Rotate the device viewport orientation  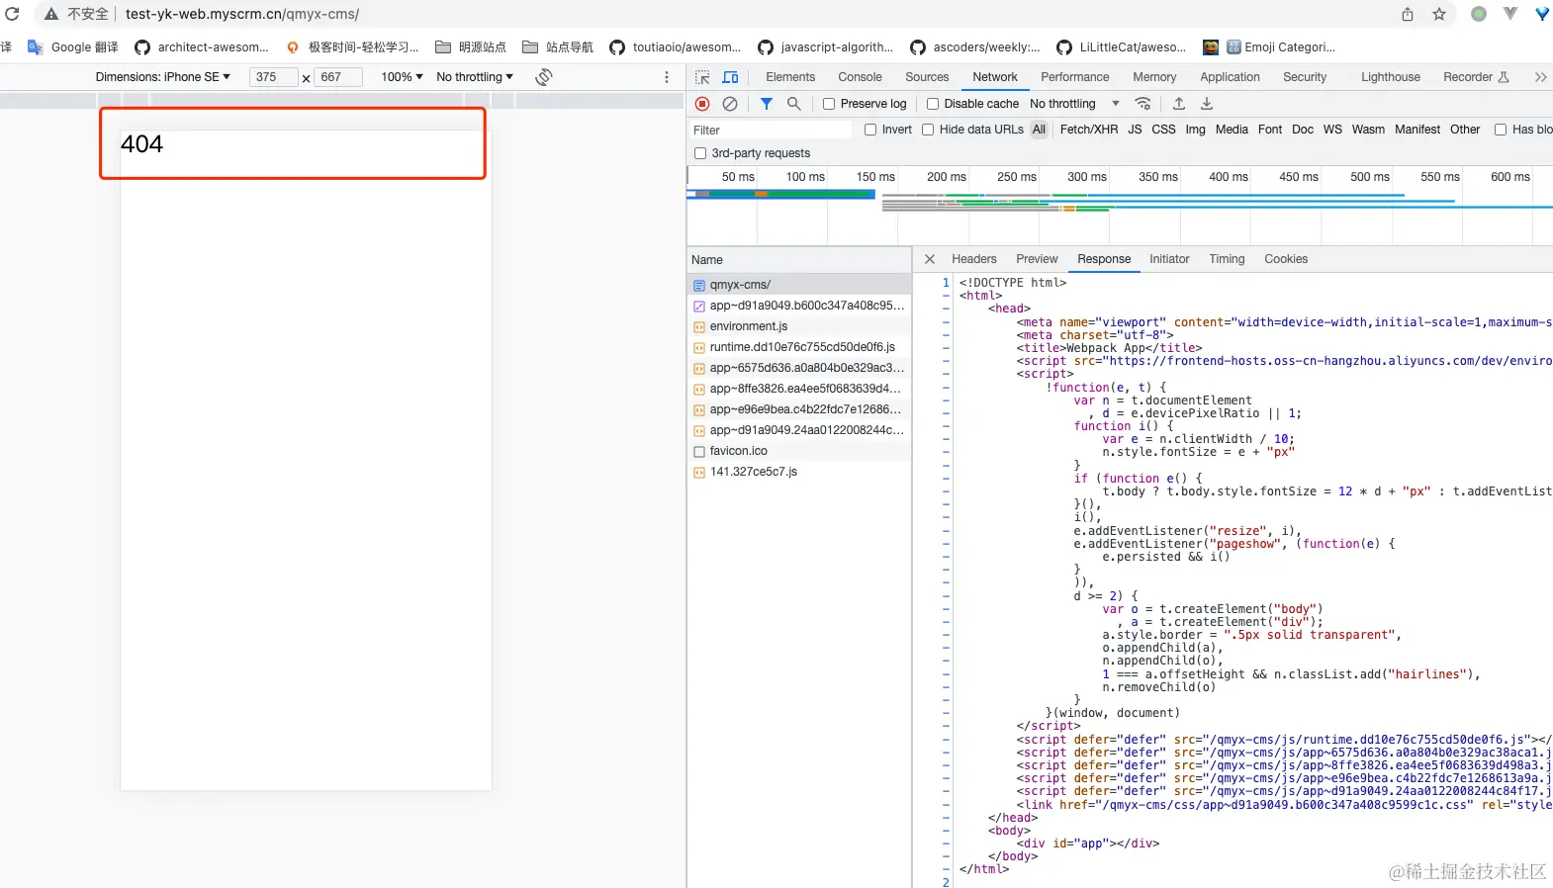(x=544, y=77)
